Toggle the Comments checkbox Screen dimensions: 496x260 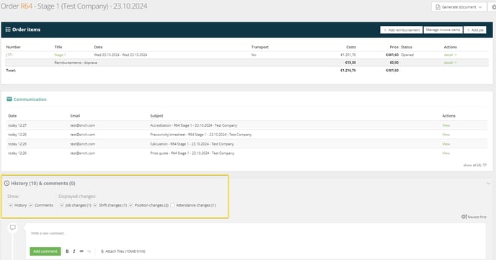point(31,205)
